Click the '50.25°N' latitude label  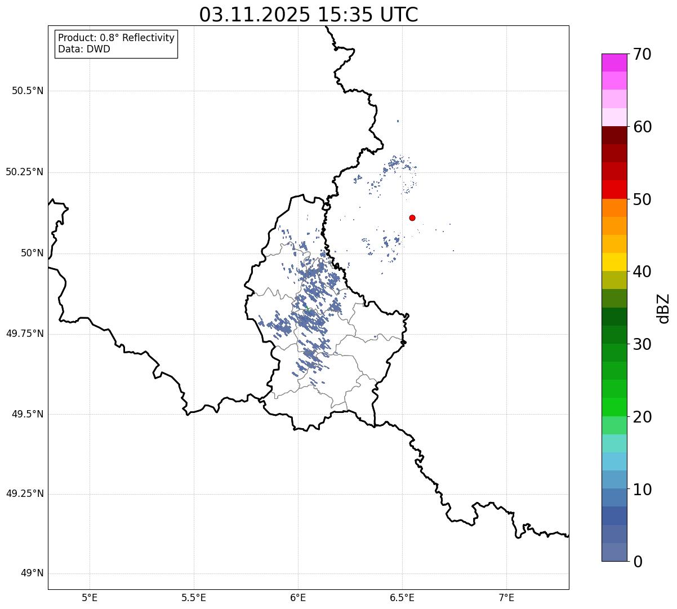(25, 172)
